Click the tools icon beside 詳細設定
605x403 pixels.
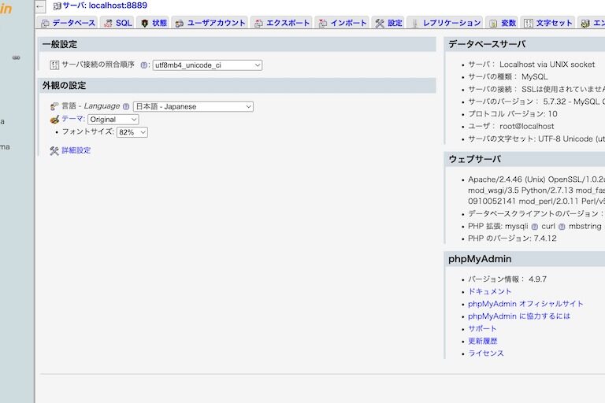54,150
